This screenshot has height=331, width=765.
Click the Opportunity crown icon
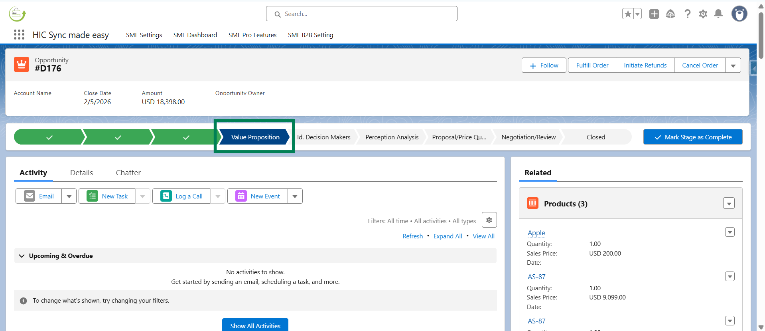[x=22, y=64]
